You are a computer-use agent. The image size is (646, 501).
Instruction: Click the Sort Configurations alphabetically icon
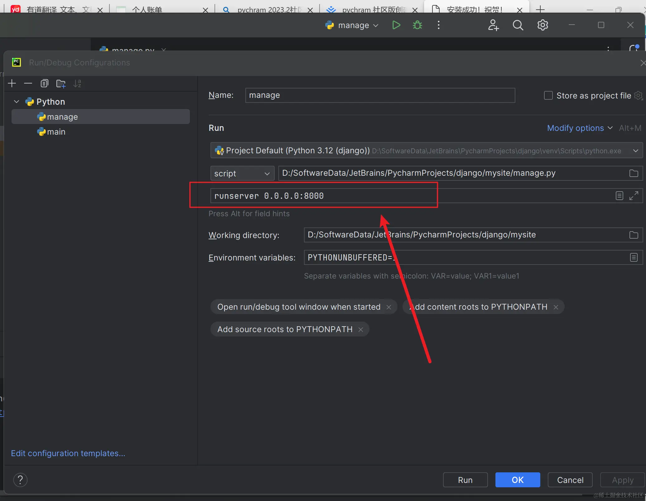click(x=77, y=83)
